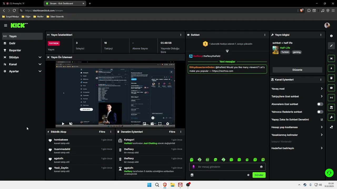The width and height of the screenshot is (337, 189).
Task: Play the stream preview video
Action: click(63, 124)
